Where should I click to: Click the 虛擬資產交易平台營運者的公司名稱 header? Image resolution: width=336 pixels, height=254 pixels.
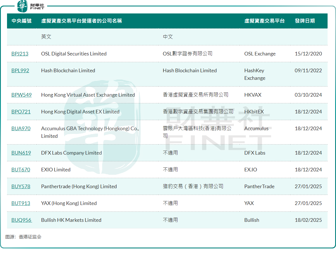[x=81, y=21]
